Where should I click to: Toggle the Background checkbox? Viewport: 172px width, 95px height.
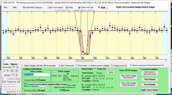click(x=18, y=91)
